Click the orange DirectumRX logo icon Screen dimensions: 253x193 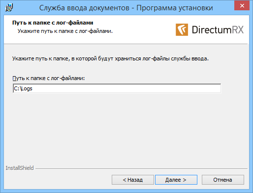coord(182,29)
